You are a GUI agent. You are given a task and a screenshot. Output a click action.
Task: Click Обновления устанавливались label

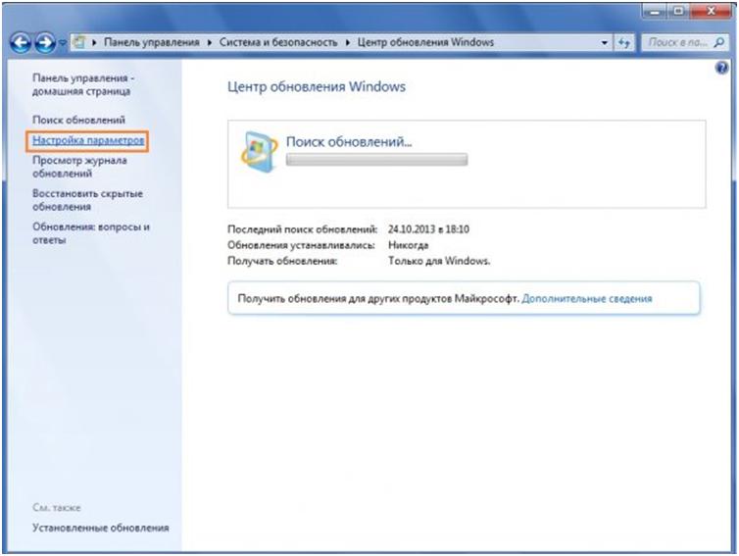click(301, 245)
